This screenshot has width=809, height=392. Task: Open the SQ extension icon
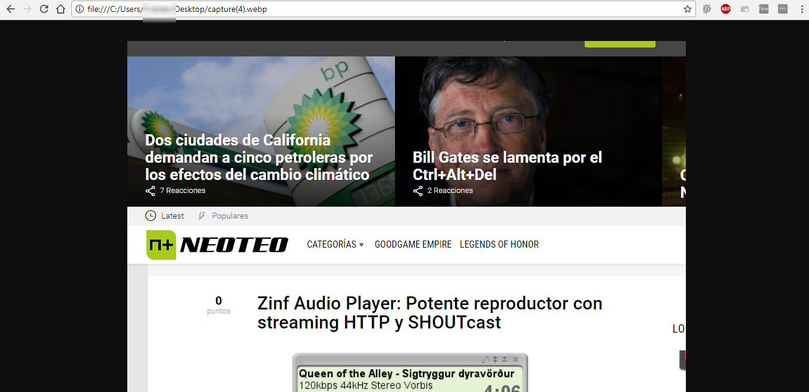click(x=707, y=9)
